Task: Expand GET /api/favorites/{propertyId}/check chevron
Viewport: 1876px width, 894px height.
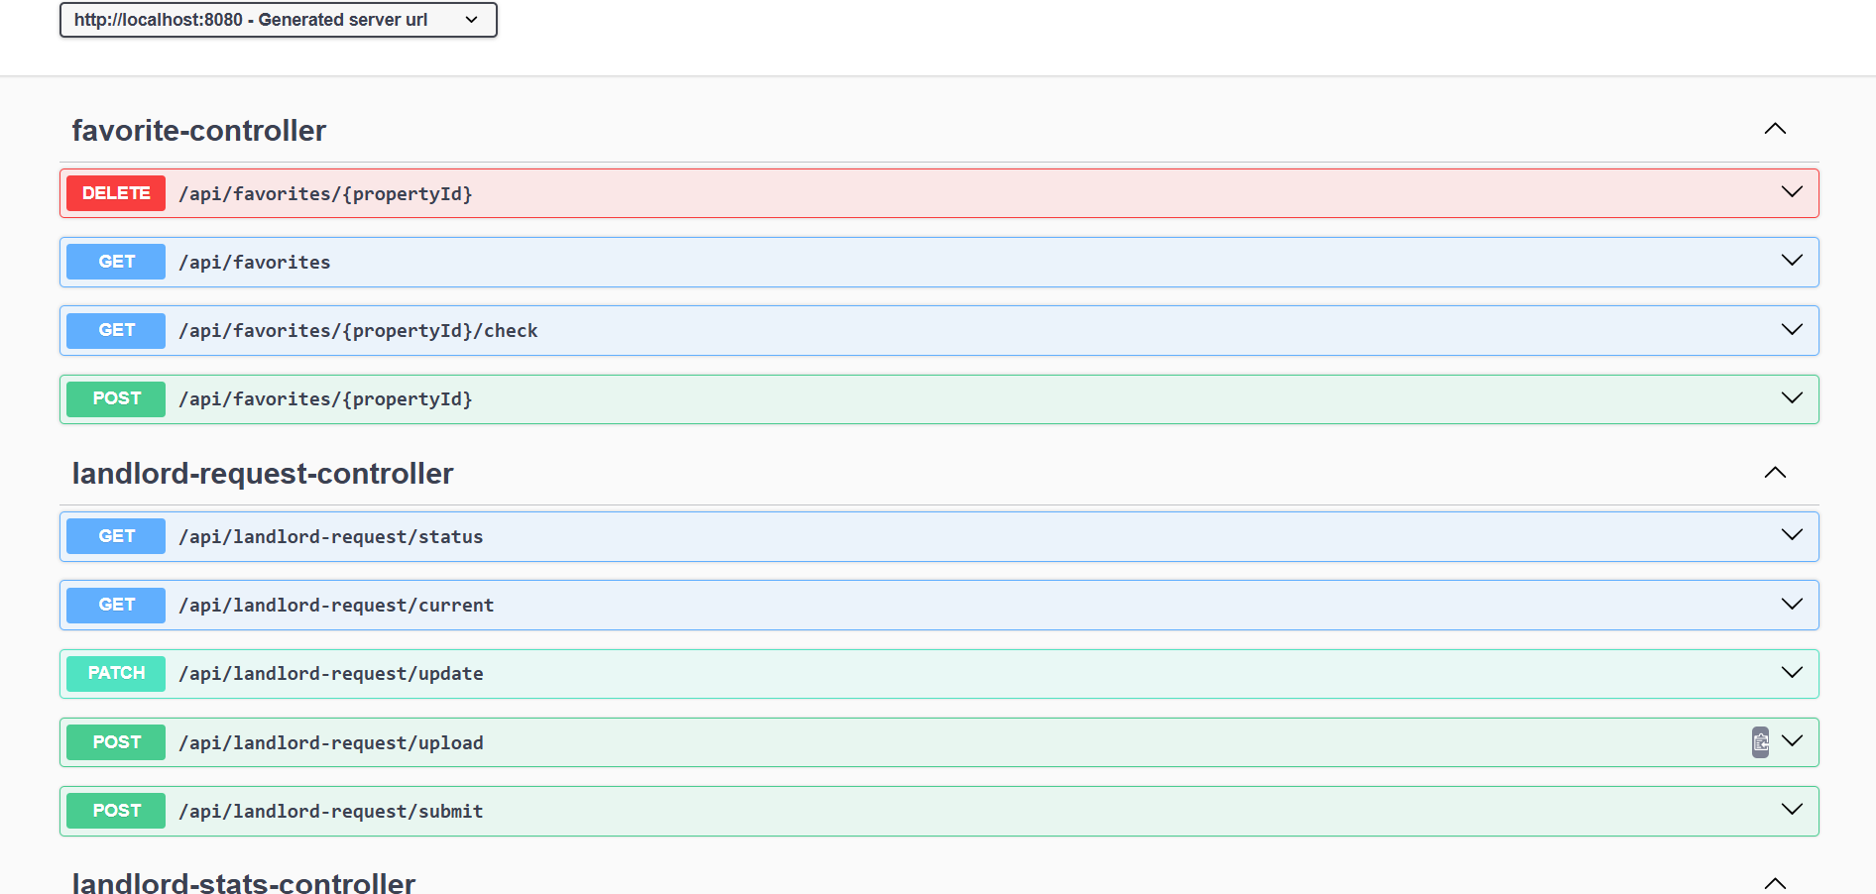Action: (x=1792, y=330)
